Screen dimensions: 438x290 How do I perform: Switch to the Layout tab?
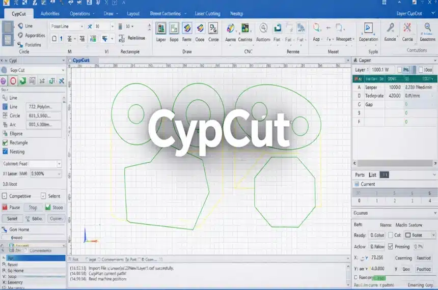[133, 13]
